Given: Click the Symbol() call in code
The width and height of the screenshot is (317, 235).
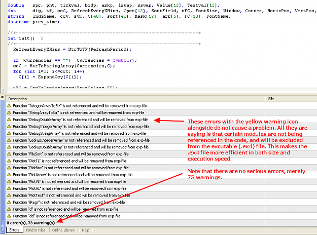Looking at the screenshot, I should (x=125, y=60).
